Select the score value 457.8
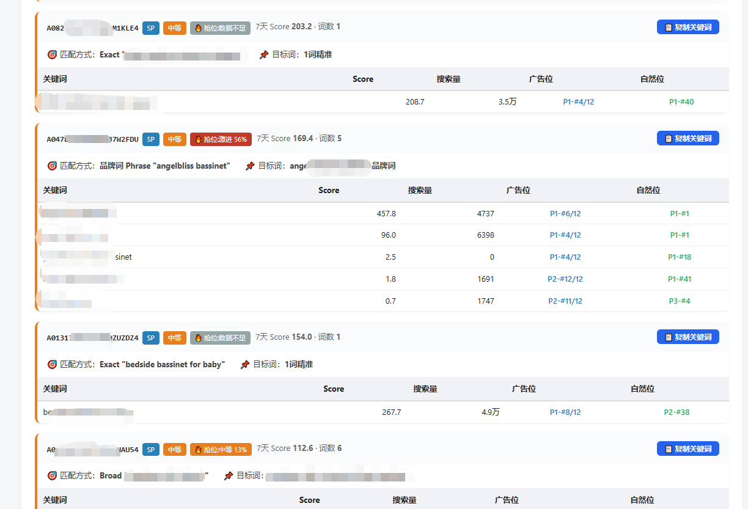Screen dimensions: 748x509 coord(386,214)
